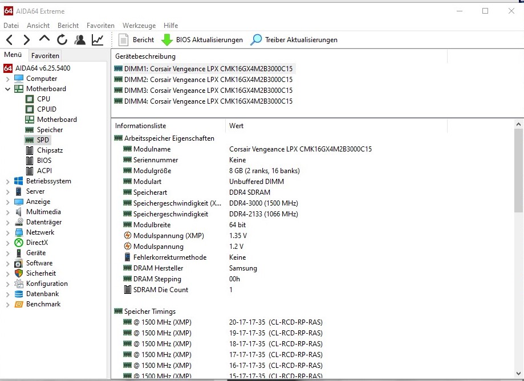Click the AIDA64 v6.25.5400 root icon

(x=8, y=68)
